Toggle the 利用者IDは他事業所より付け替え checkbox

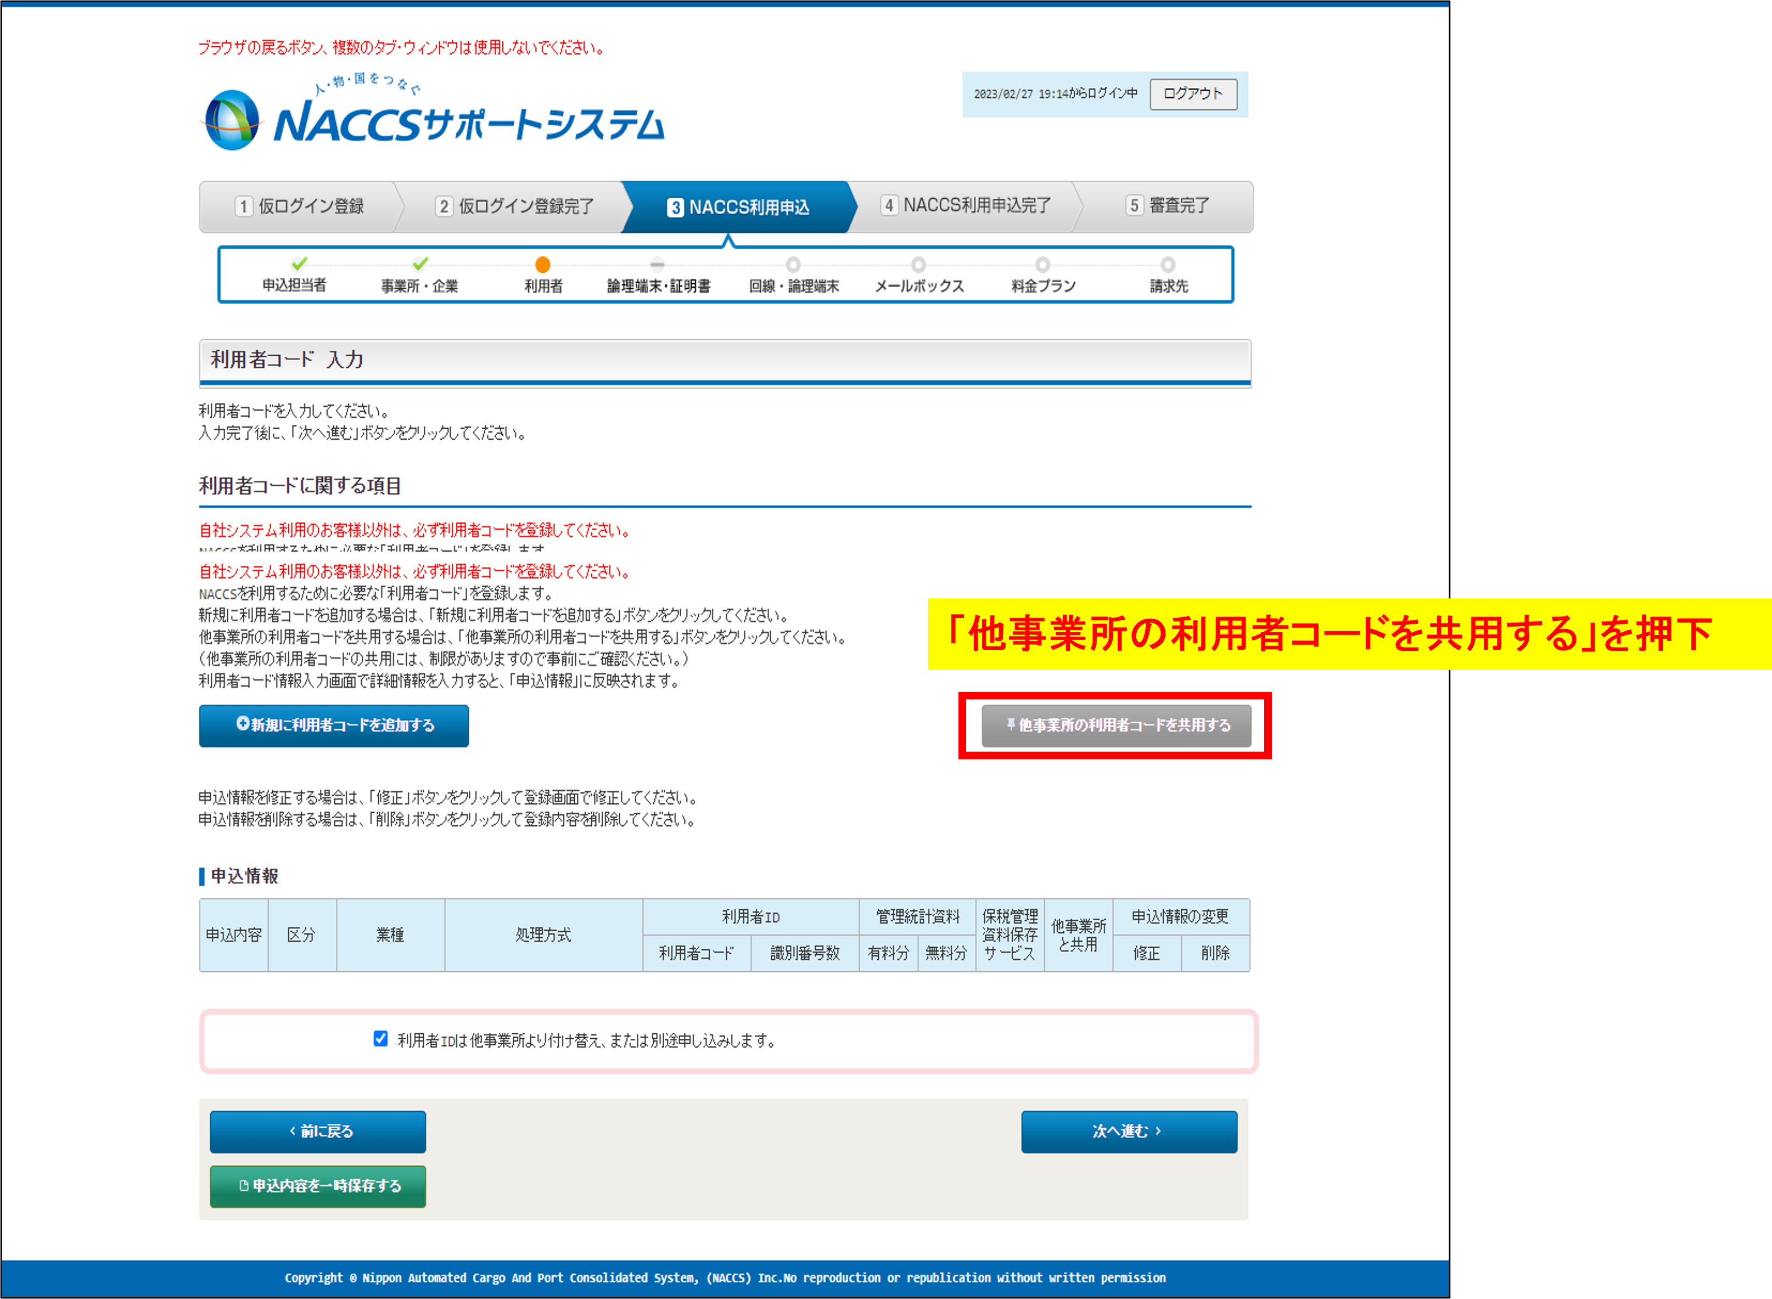[x=380, y=1039]
